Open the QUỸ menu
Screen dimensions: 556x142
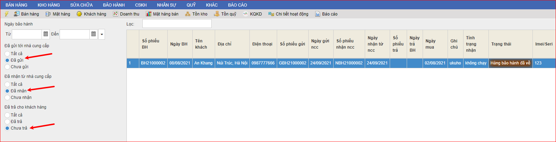[191, 5]
